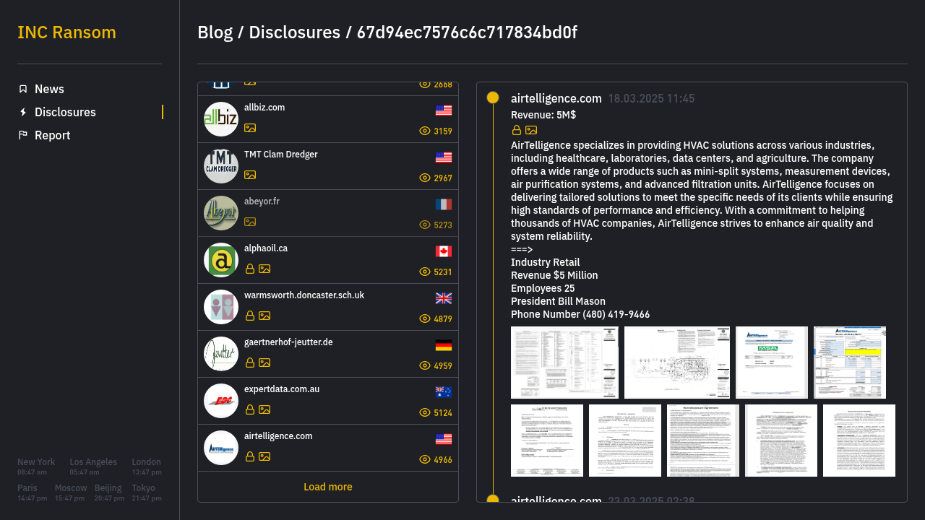
Task: Click the US flag on allbiz.com row
Action: pyautogui.click(x=444, y=110)
